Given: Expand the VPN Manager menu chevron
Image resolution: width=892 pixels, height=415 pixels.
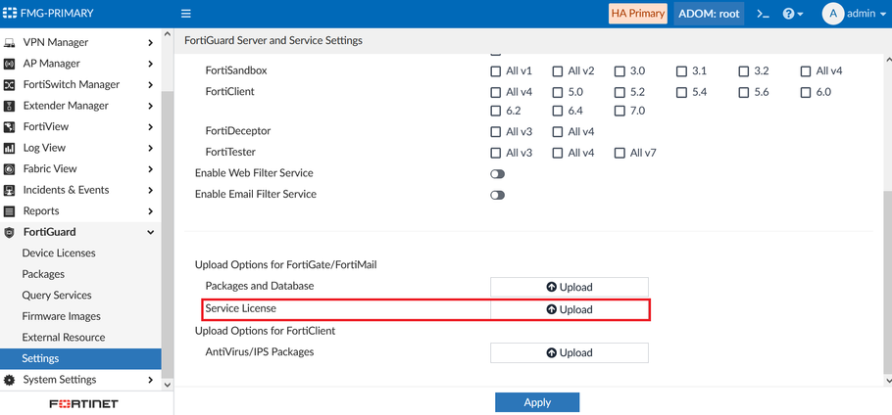Looking at the screenshot, I should (150, 43).
